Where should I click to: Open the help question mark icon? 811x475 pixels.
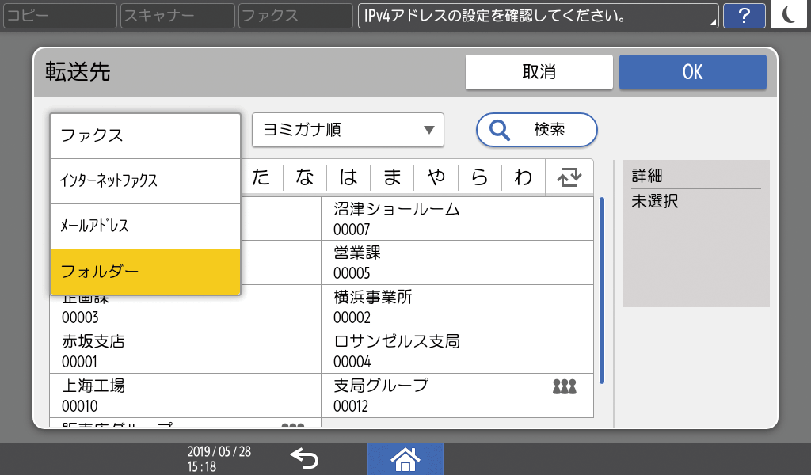[744, 15]
